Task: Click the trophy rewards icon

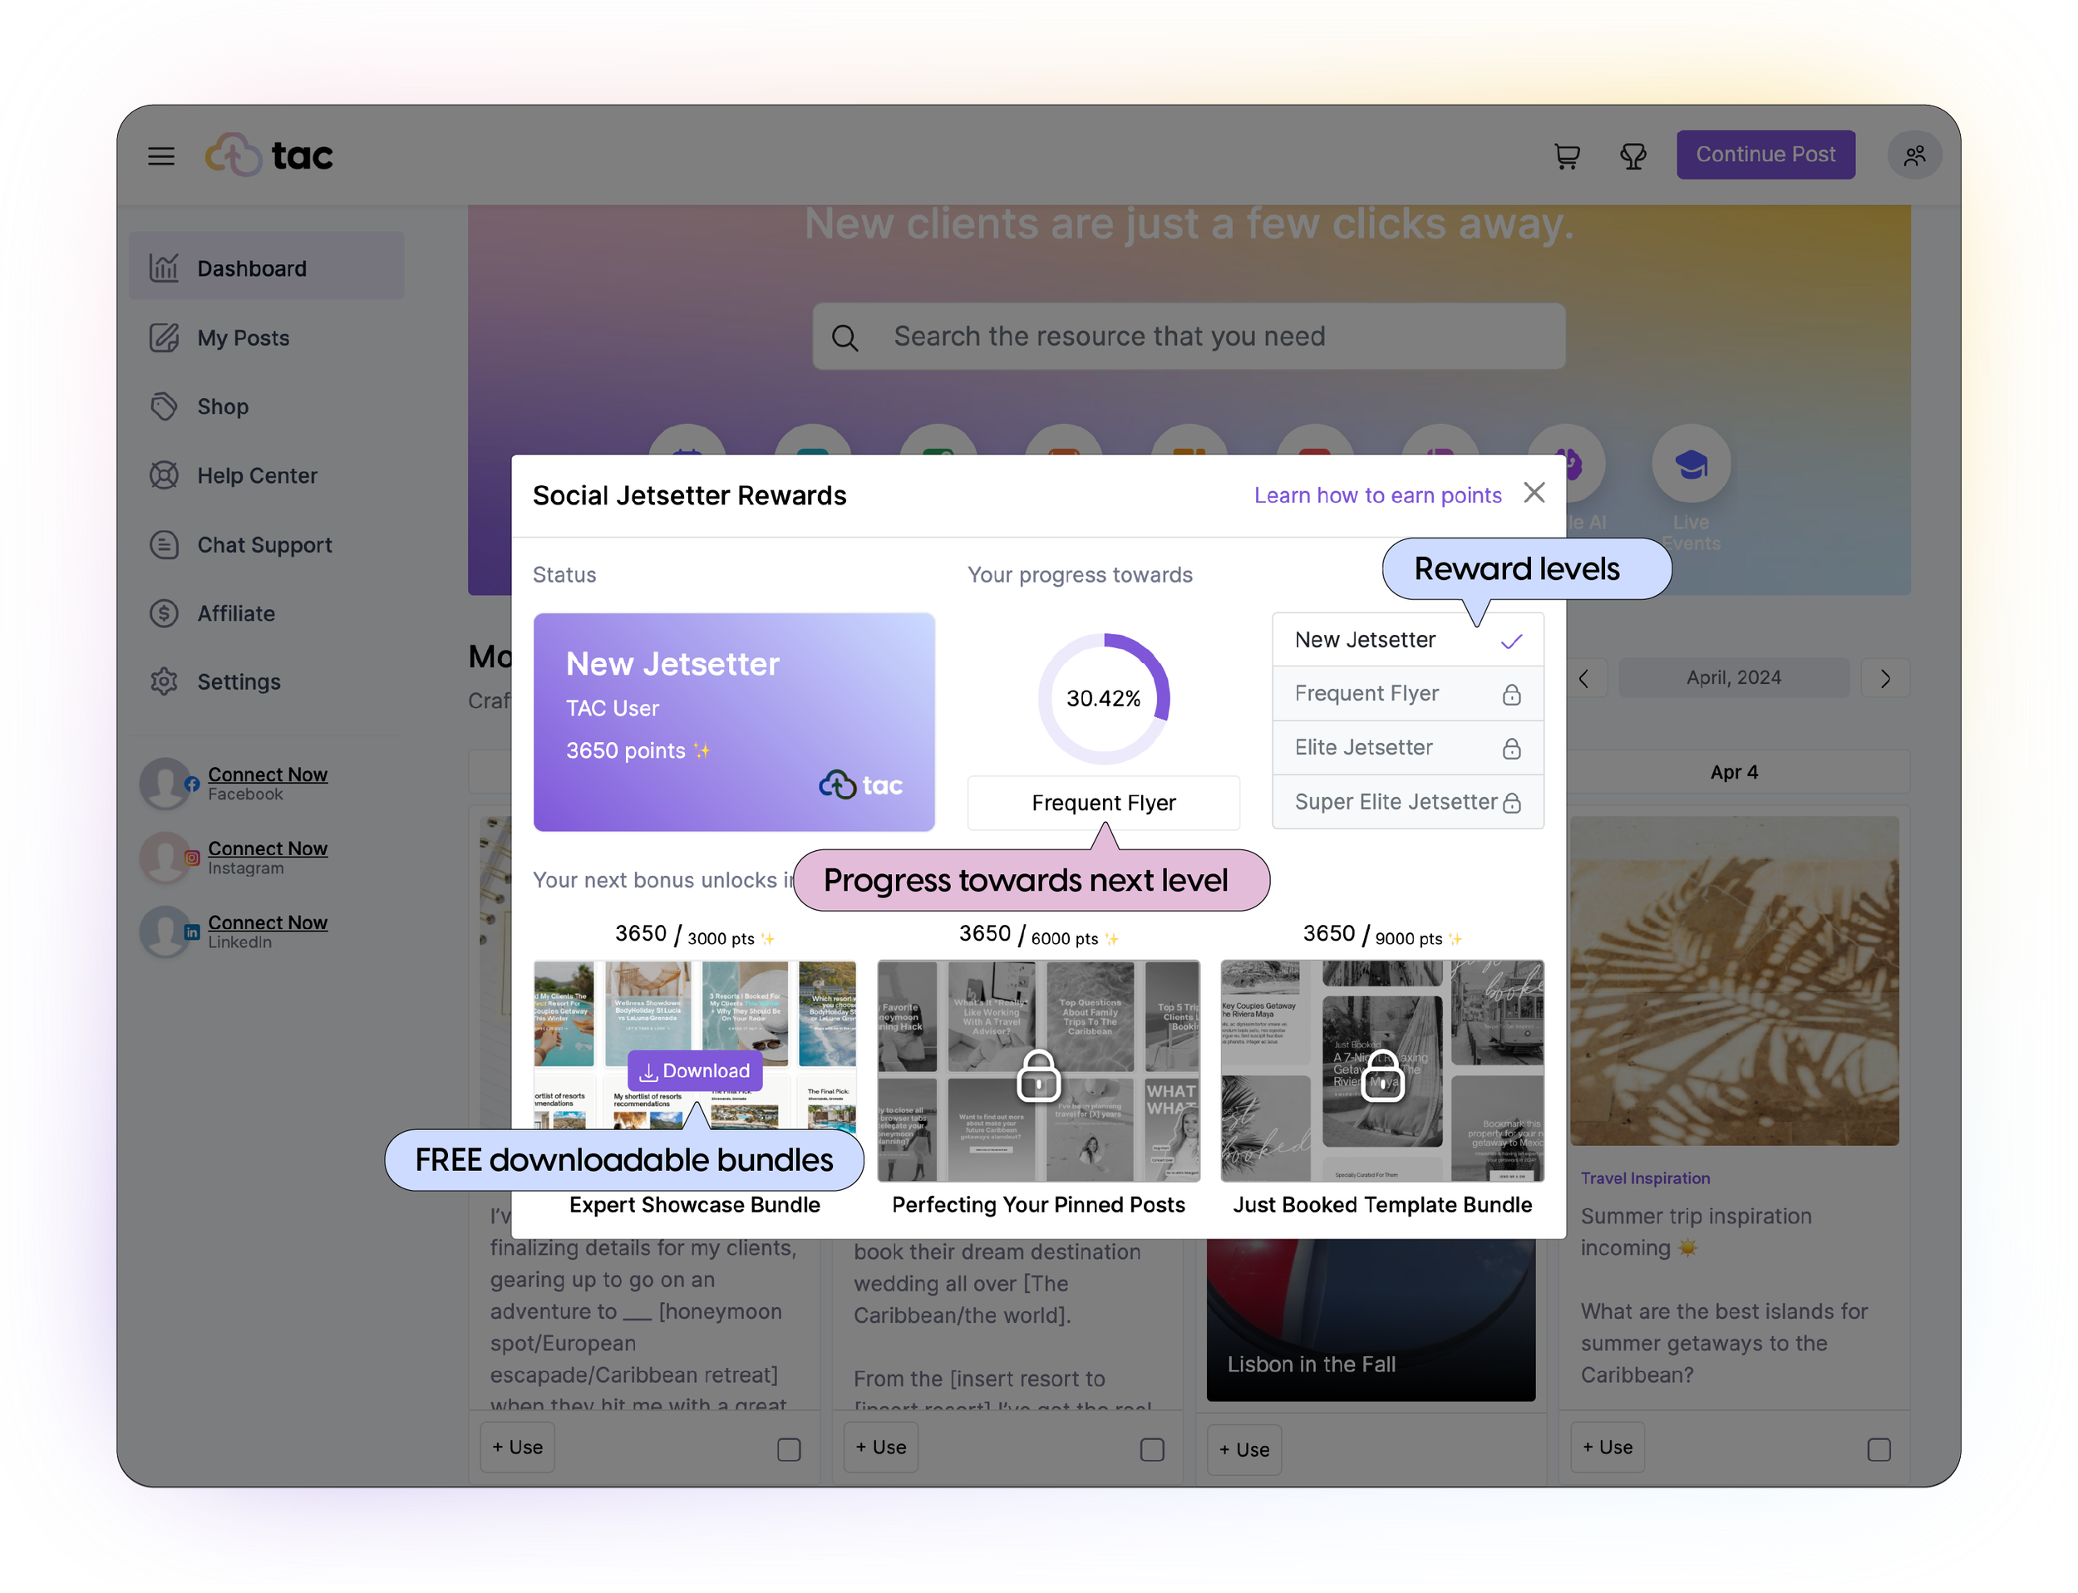Action: tap(1632, 155)
